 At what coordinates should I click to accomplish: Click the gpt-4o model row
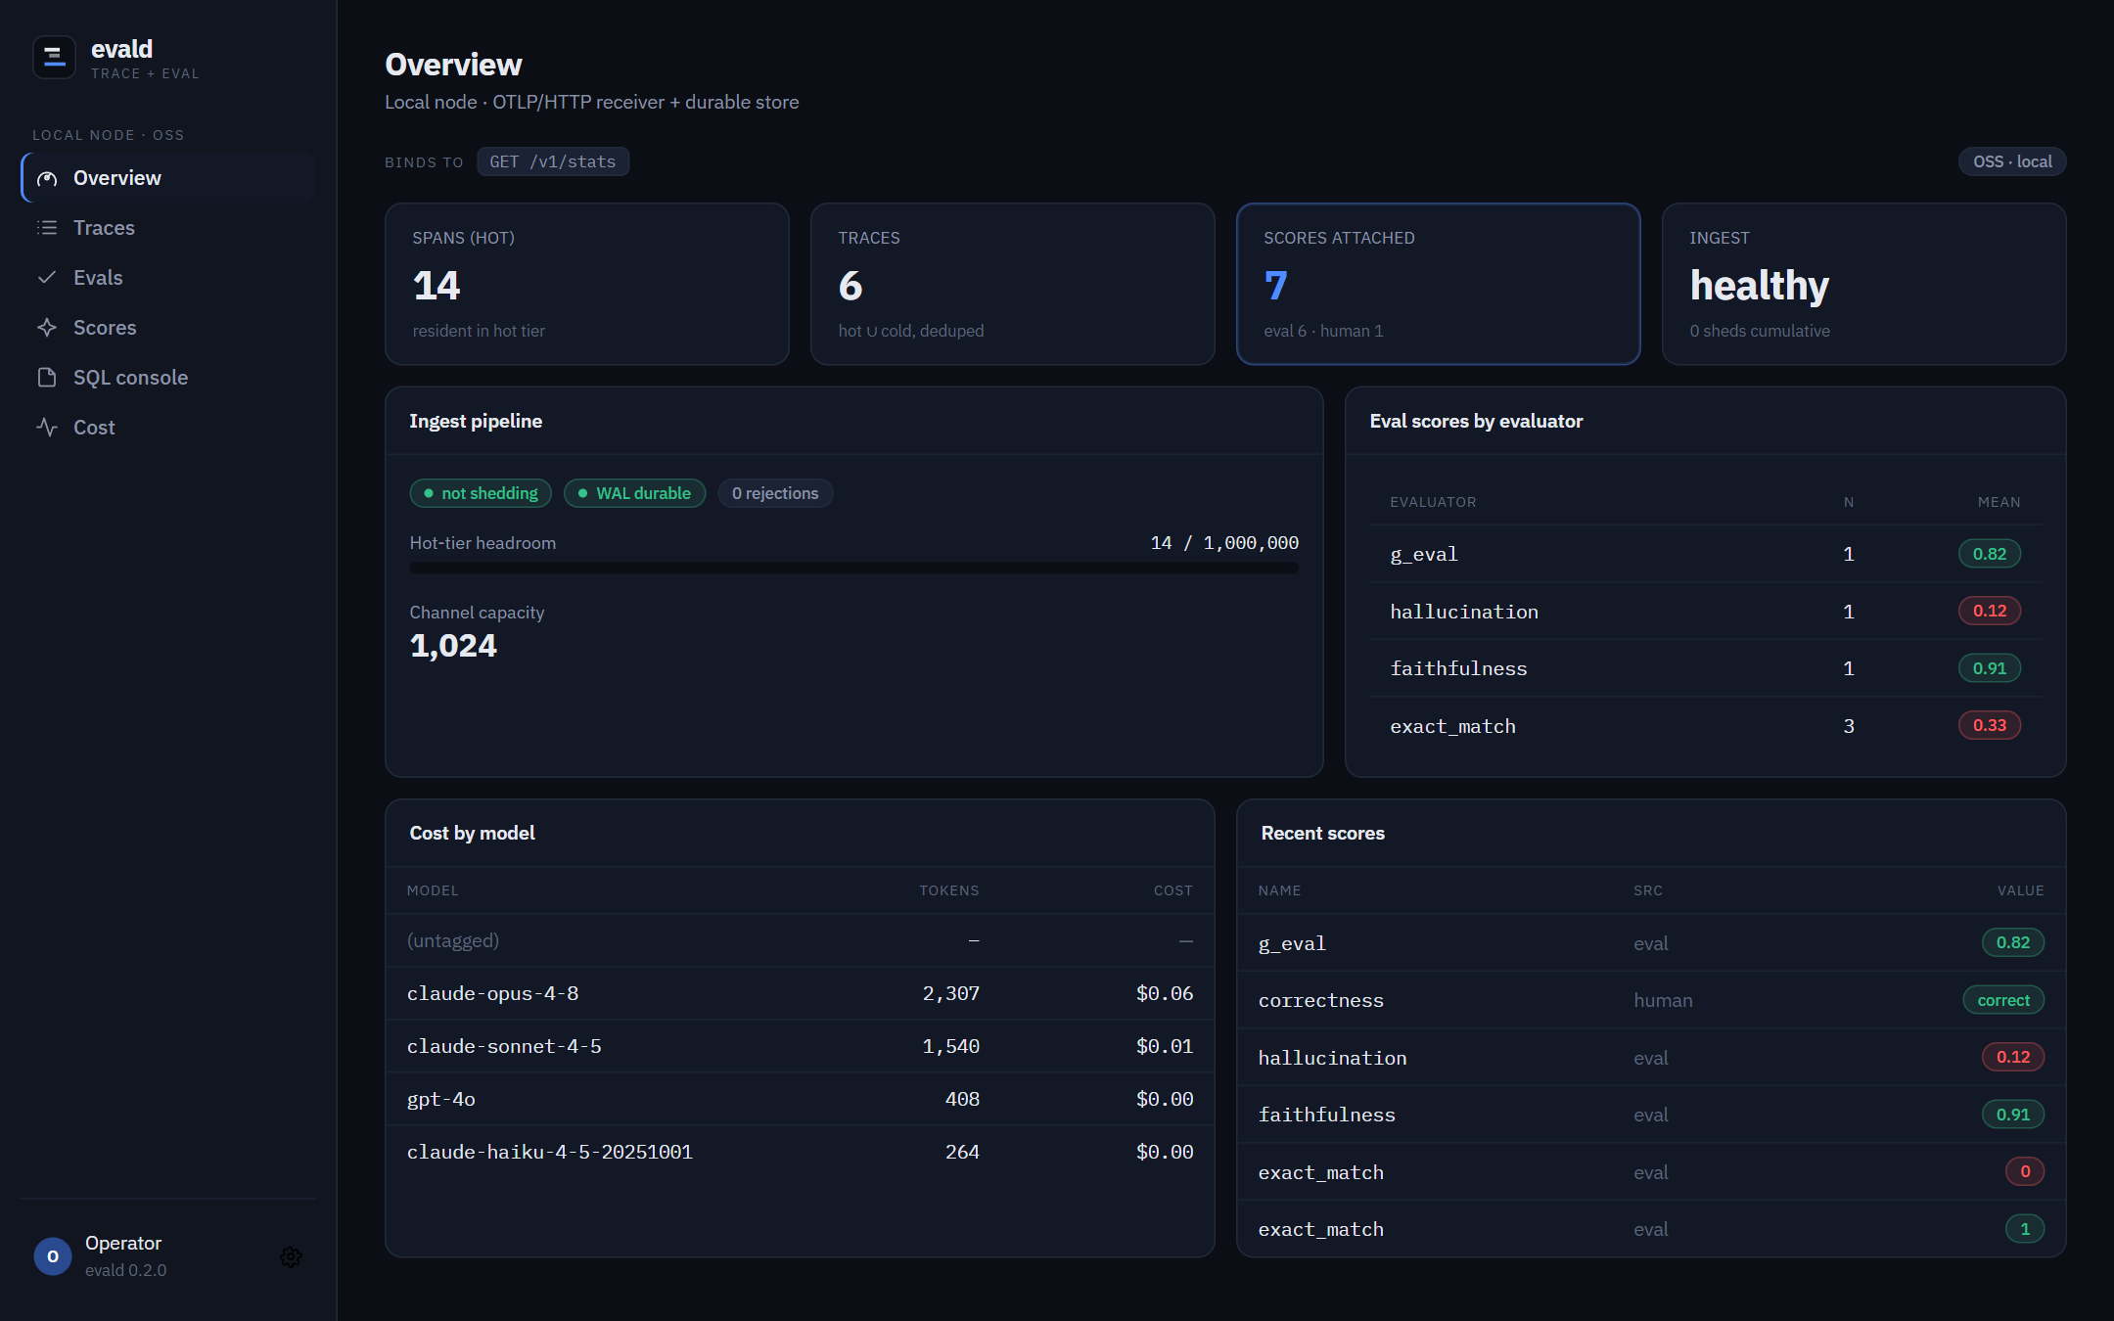pyautogui.click(x=800, y=1099)
